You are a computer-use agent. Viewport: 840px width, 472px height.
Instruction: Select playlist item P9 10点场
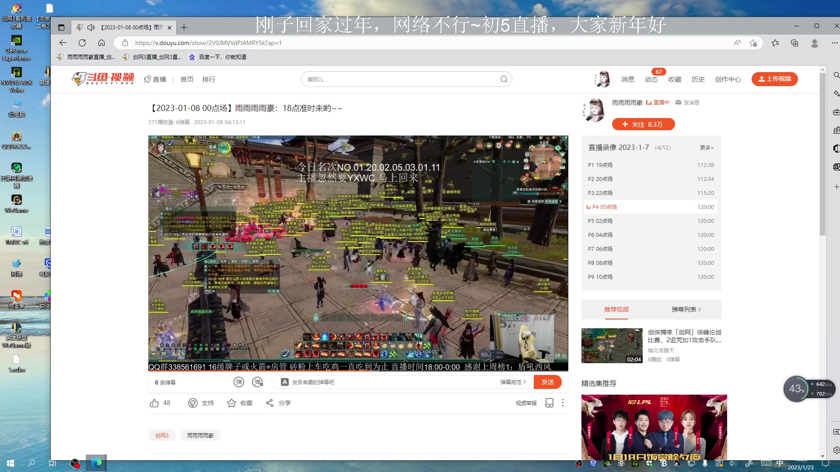click(651, 277)
